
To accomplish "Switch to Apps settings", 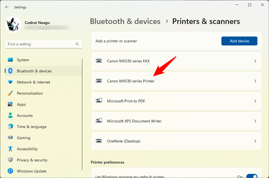I will point(43,104).
